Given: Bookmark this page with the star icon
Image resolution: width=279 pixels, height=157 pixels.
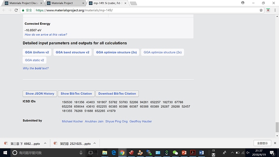Looking at the screenshot, I should (261, 11).
